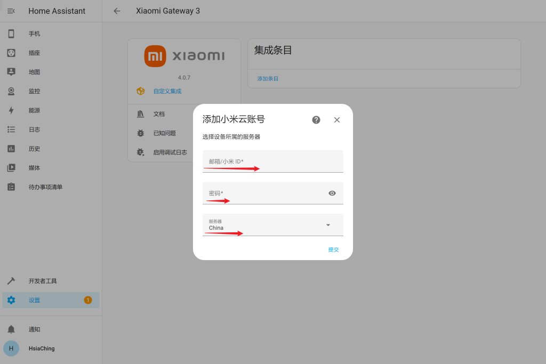546x364 pixels.
Task: Open the 媒体 media play icon
Action: click(11, 168)
